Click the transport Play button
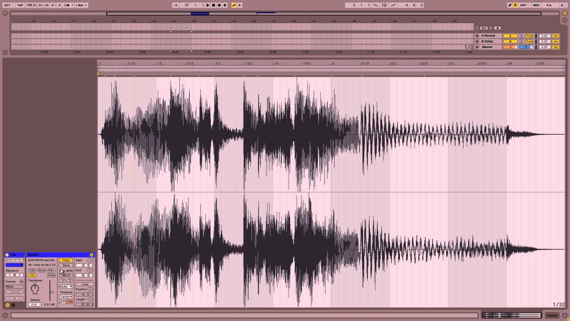 coord(208,5)
